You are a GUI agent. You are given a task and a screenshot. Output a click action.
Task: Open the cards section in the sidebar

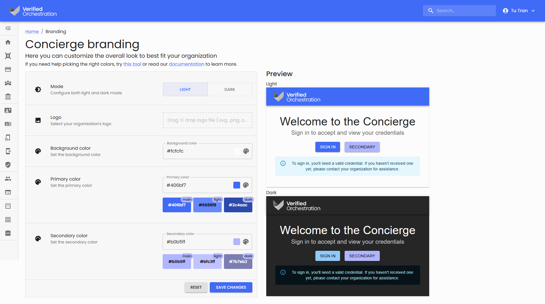point(8,69)
